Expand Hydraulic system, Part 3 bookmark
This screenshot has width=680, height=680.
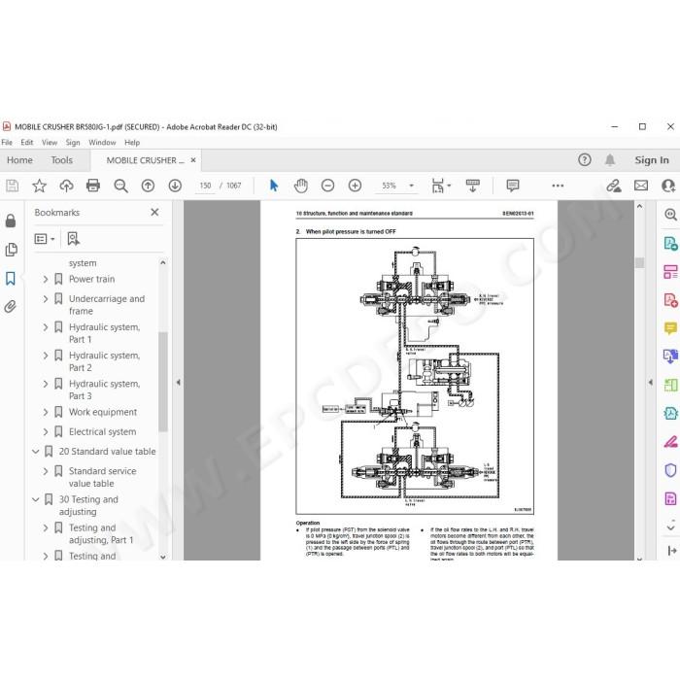click(46, 384)
